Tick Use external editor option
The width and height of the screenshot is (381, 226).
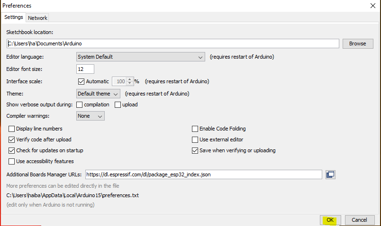(195, 139)
